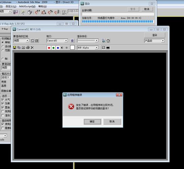Click the mirror tool icon in main toolbar
The image size is (184, 169).
(16, 12)
